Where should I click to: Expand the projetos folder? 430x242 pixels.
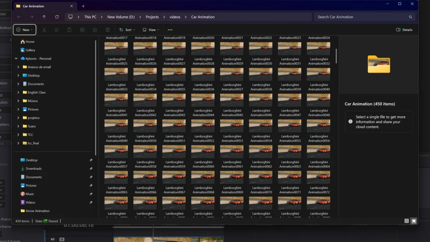tap(18, 118)
